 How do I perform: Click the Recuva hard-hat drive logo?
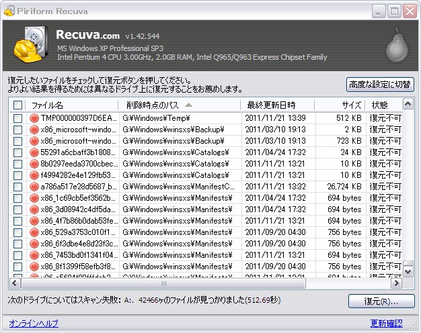[x=31, y=44]
